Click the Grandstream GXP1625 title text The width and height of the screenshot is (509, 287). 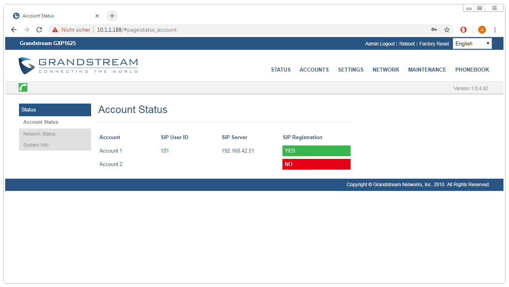(48, 43)
